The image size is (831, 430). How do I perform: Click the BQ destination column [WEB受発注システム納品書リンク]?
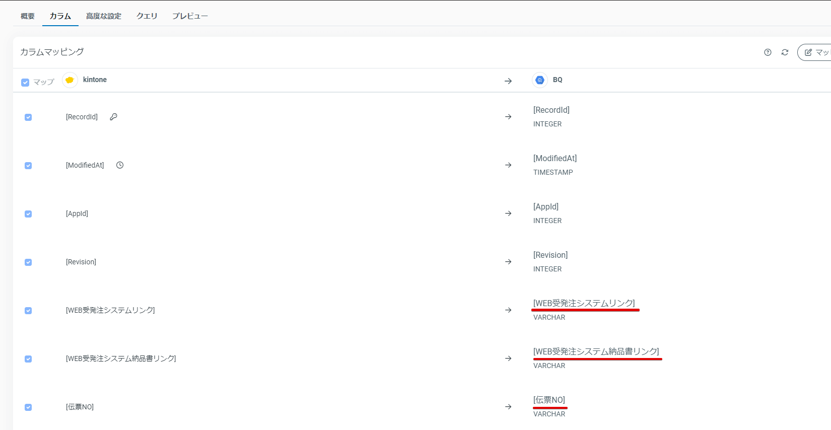click(x=596, y=351)
